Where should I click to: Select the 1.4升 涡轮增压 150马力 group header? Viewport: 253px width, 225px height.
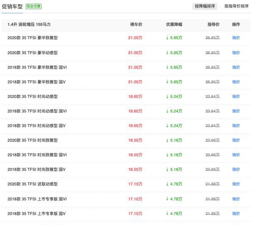29,25
